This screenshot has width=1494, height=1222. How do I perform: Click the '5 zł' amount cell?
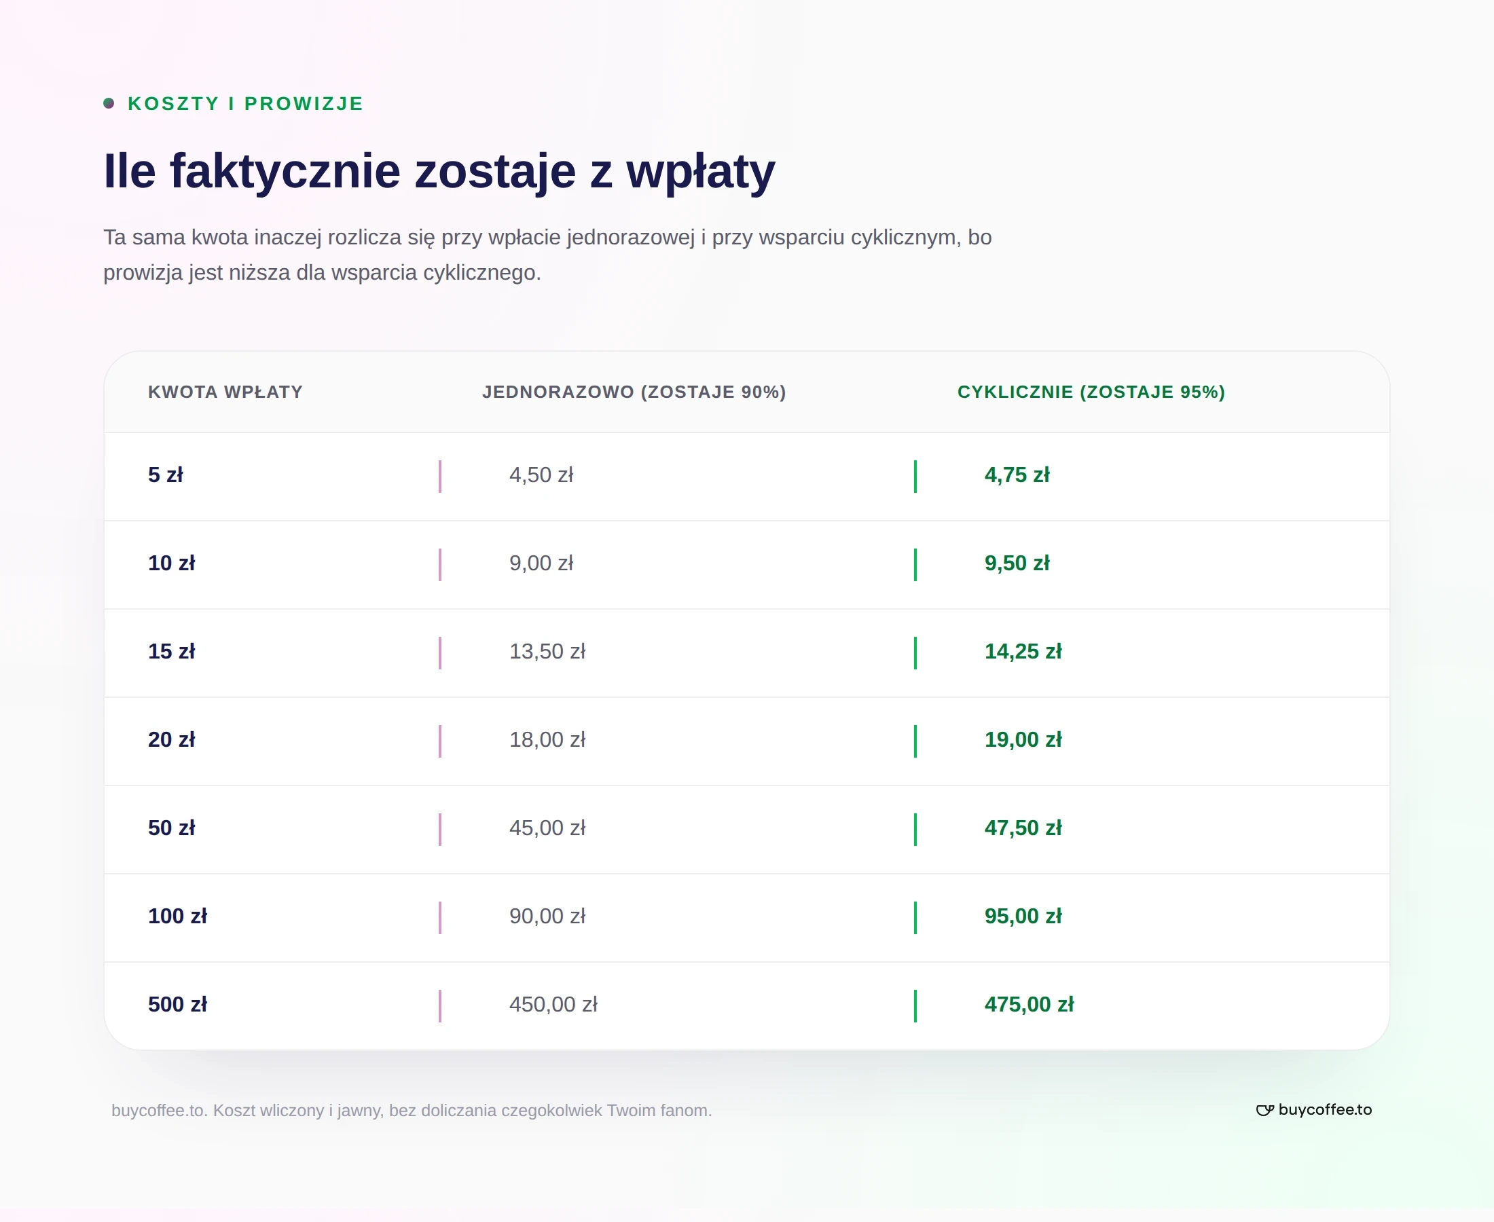[166, 475]
